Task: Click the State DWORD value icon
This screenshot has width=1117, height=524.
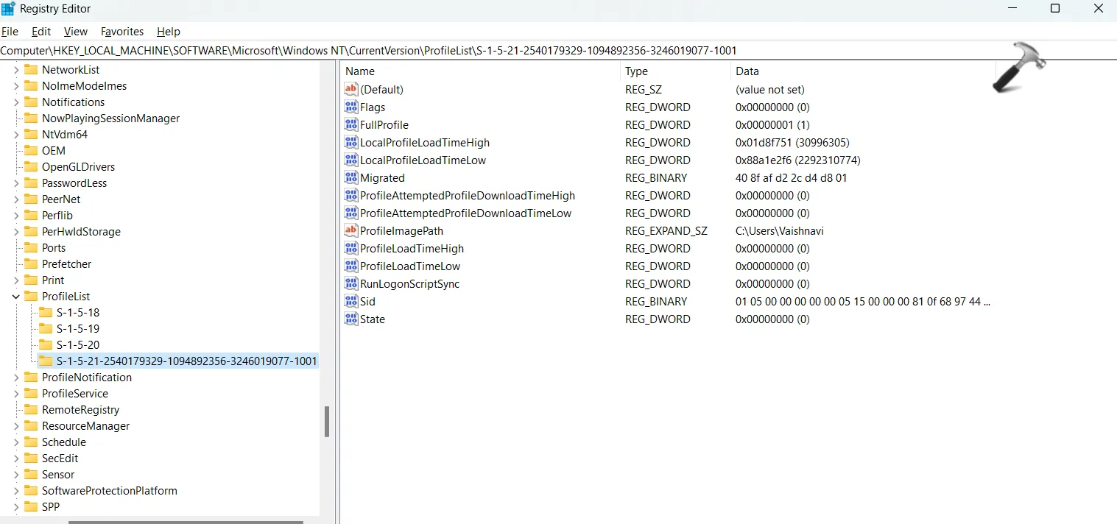Action: (x=350, y=319)
